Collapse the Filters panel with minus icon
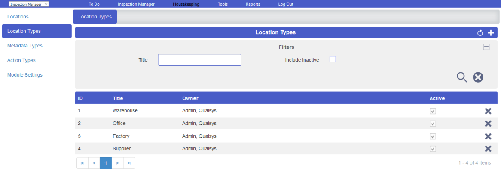 tap(486, 47)
